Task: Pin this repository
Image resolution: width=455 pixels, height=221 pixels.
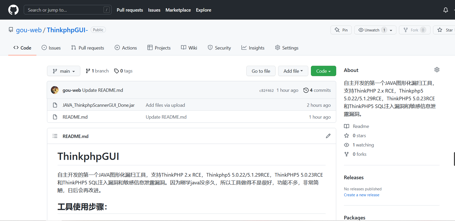Action: coord(341,30)
